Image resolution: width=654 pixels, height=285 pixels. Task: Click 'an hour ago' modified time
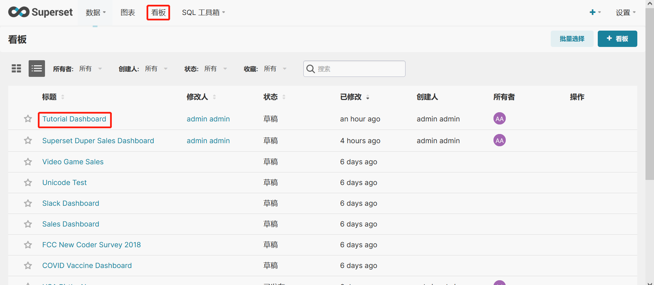point(360,119)
